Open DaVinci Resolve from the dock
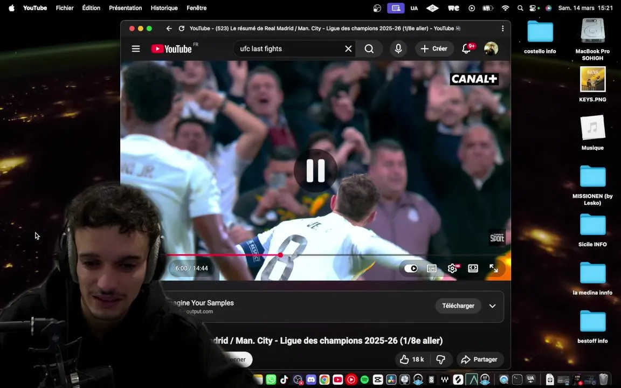621x388 pixels. 391,380
